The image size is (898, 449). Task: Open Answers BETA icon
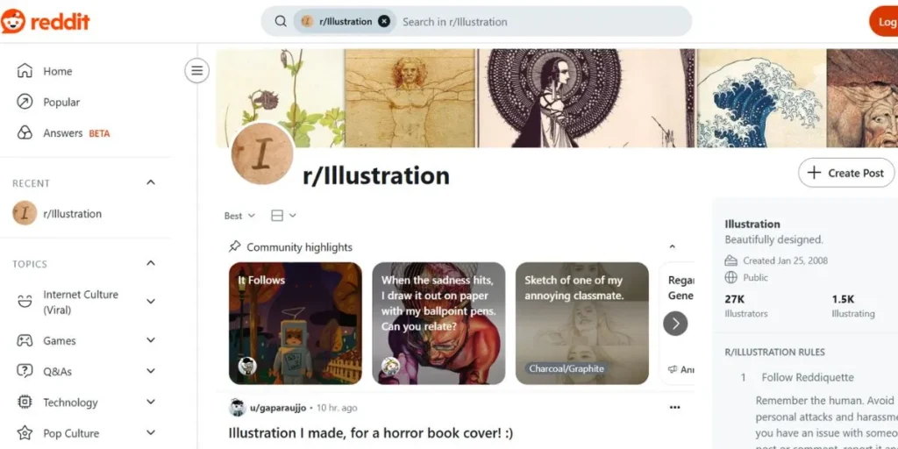25,133
